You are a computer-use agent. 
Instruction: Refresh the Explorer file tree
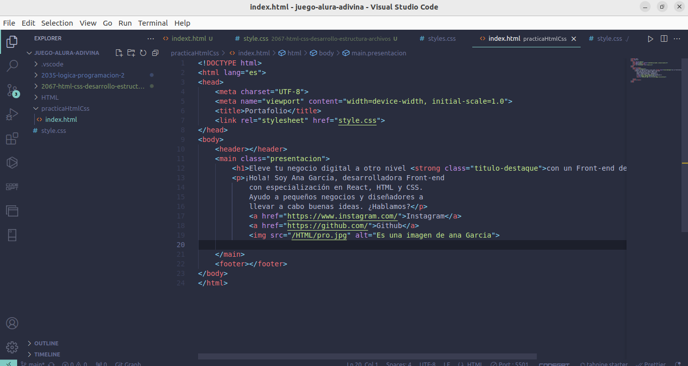pos(143,53)
